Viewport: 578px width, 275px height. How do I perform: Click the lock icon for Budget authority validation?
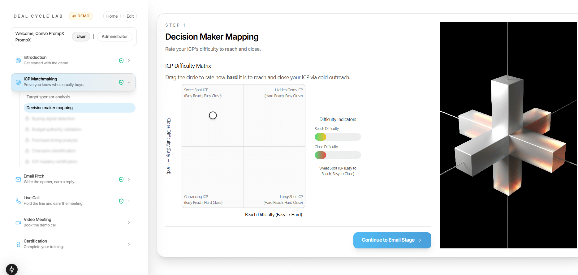point(27,129)
